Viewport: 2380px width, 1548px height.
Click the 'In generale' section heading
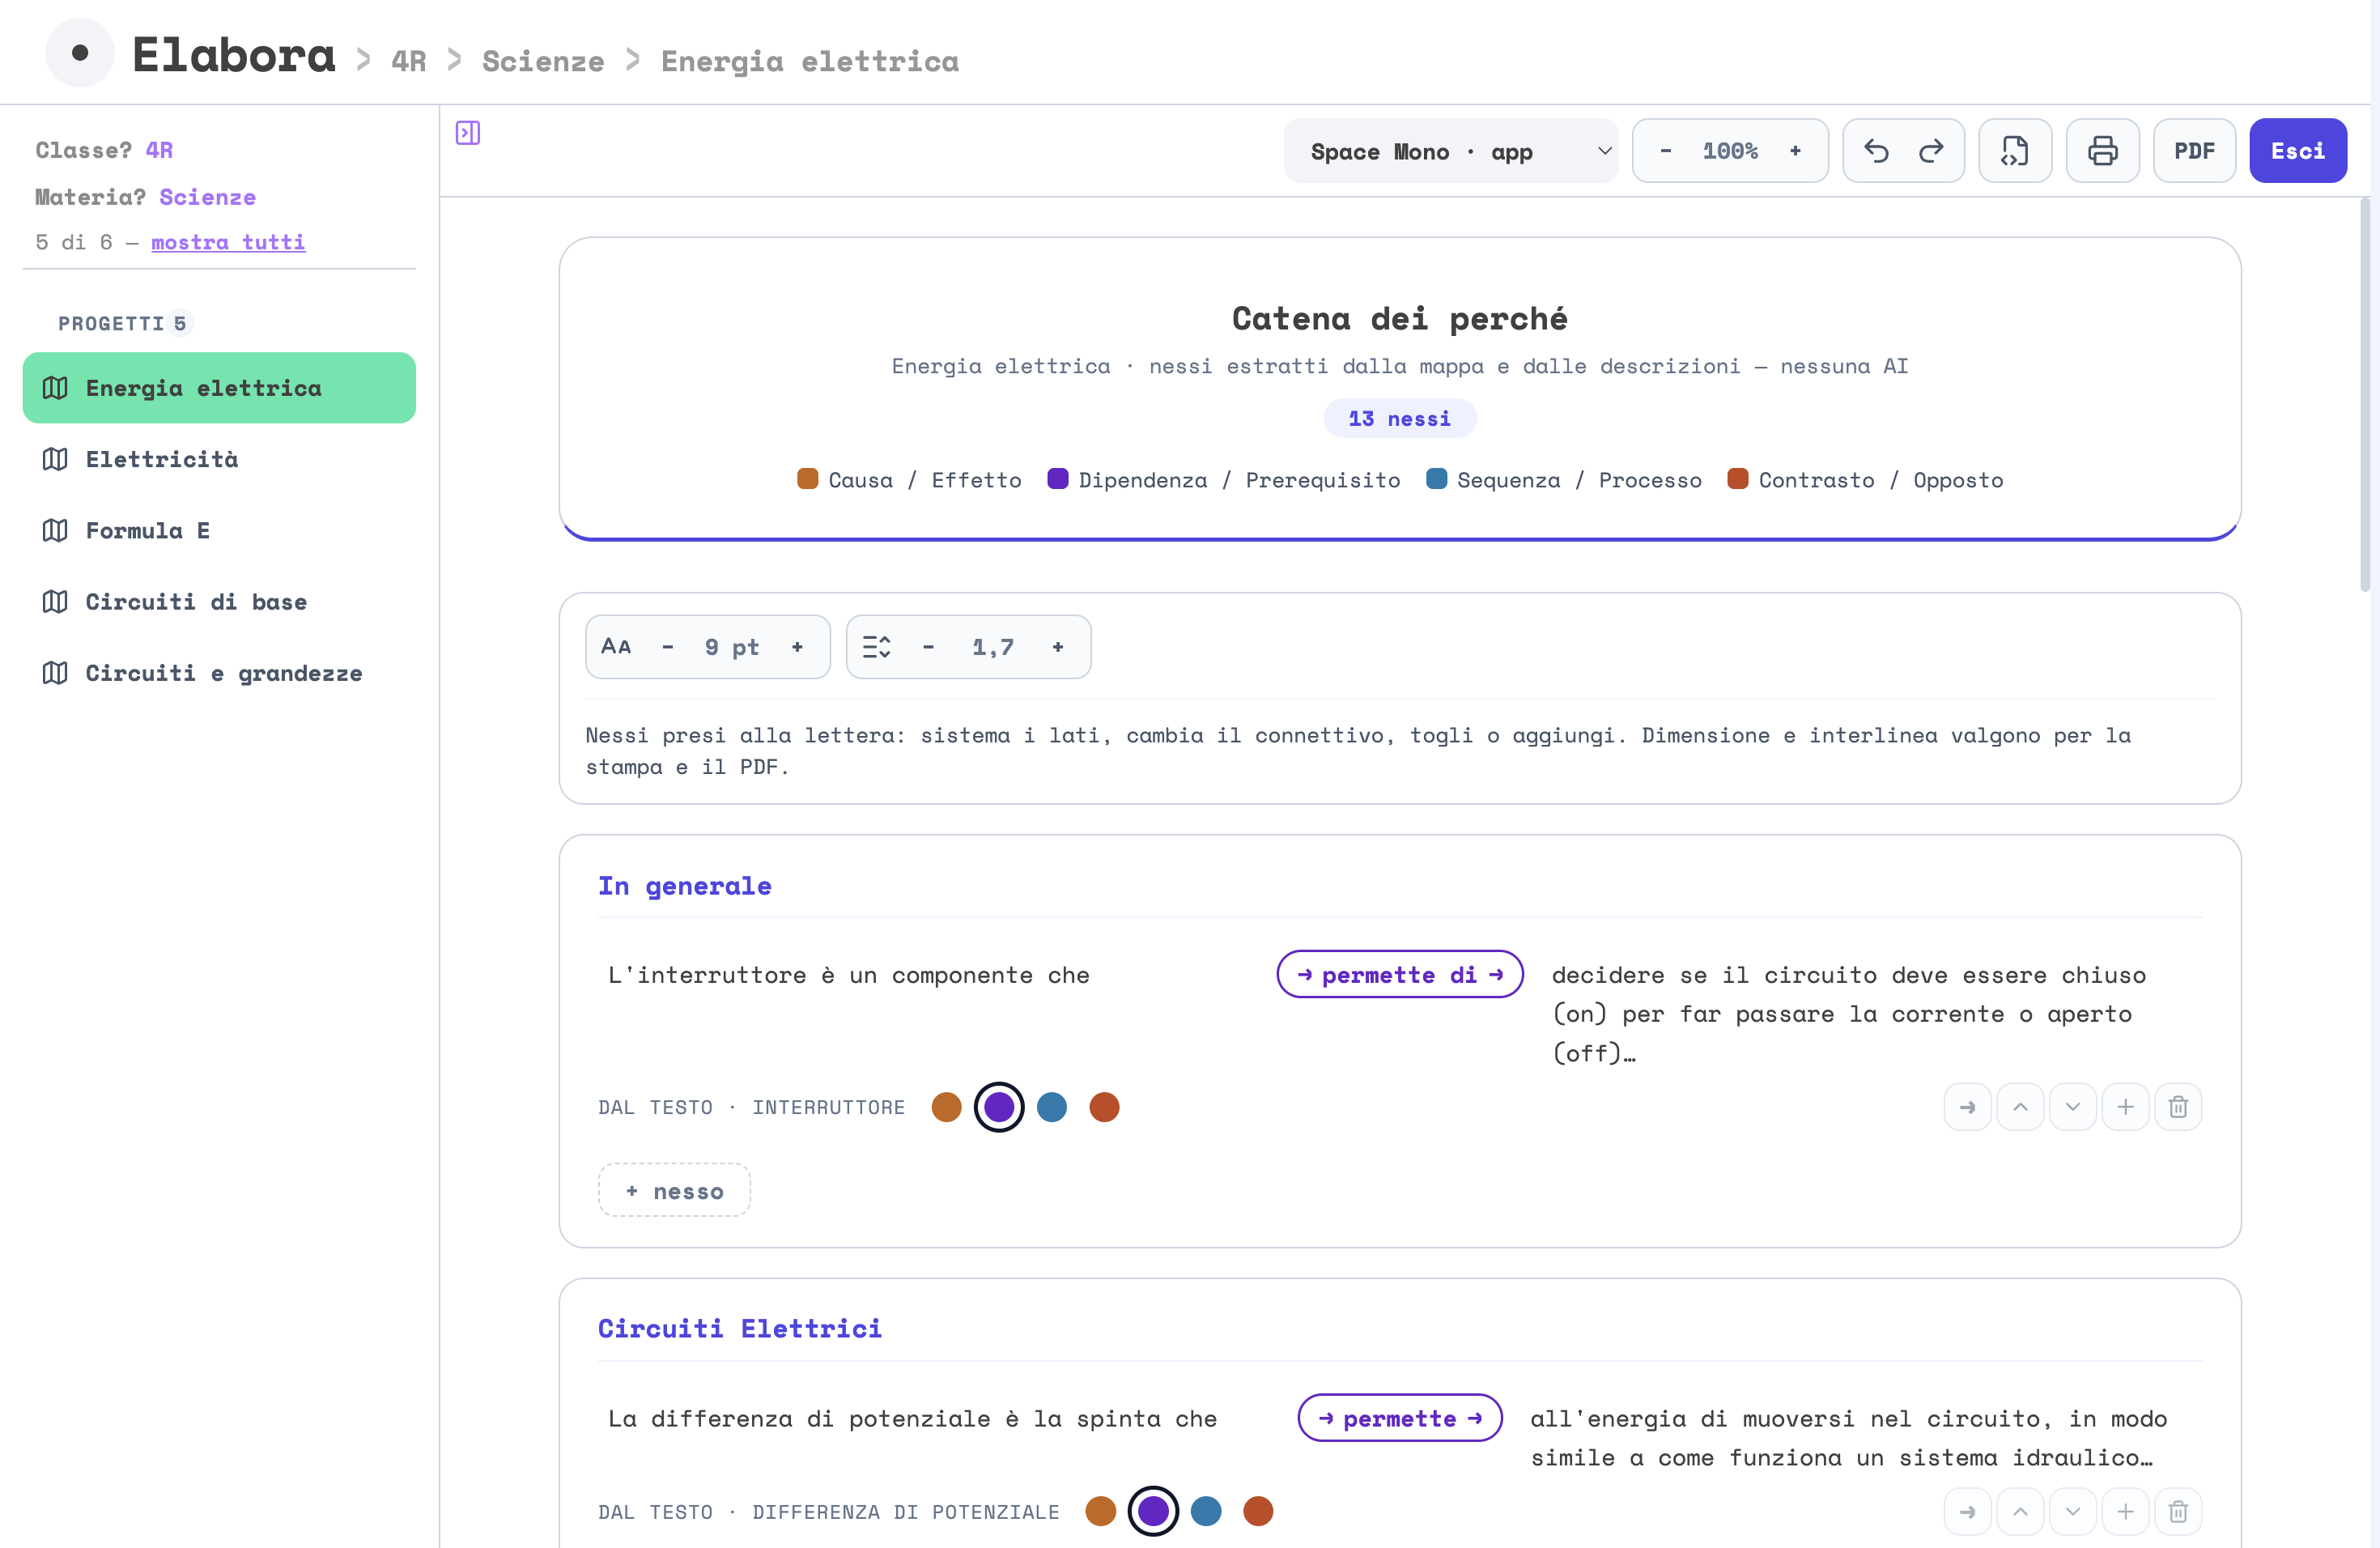coord(684,886)
